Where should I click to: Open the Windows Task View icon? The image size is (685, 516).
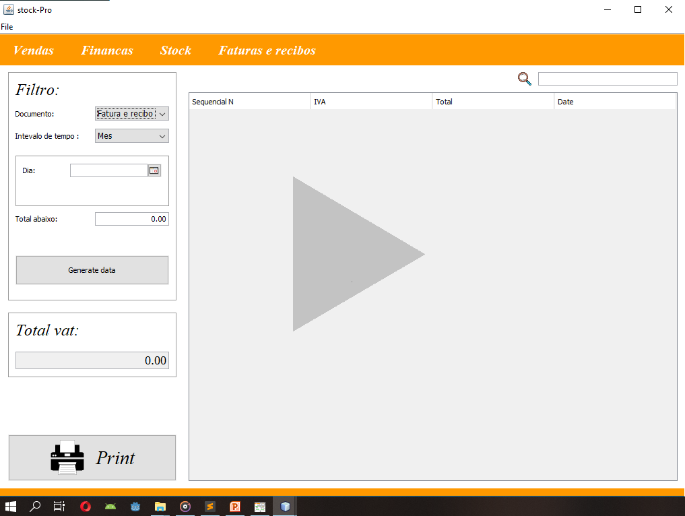click(59, 507)
